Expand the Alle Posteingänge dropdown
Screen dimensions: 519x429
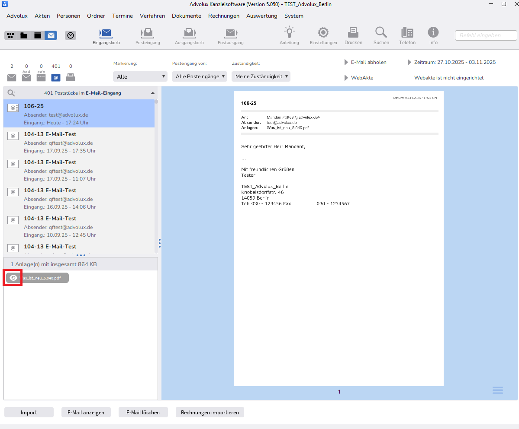coord(200,76)
